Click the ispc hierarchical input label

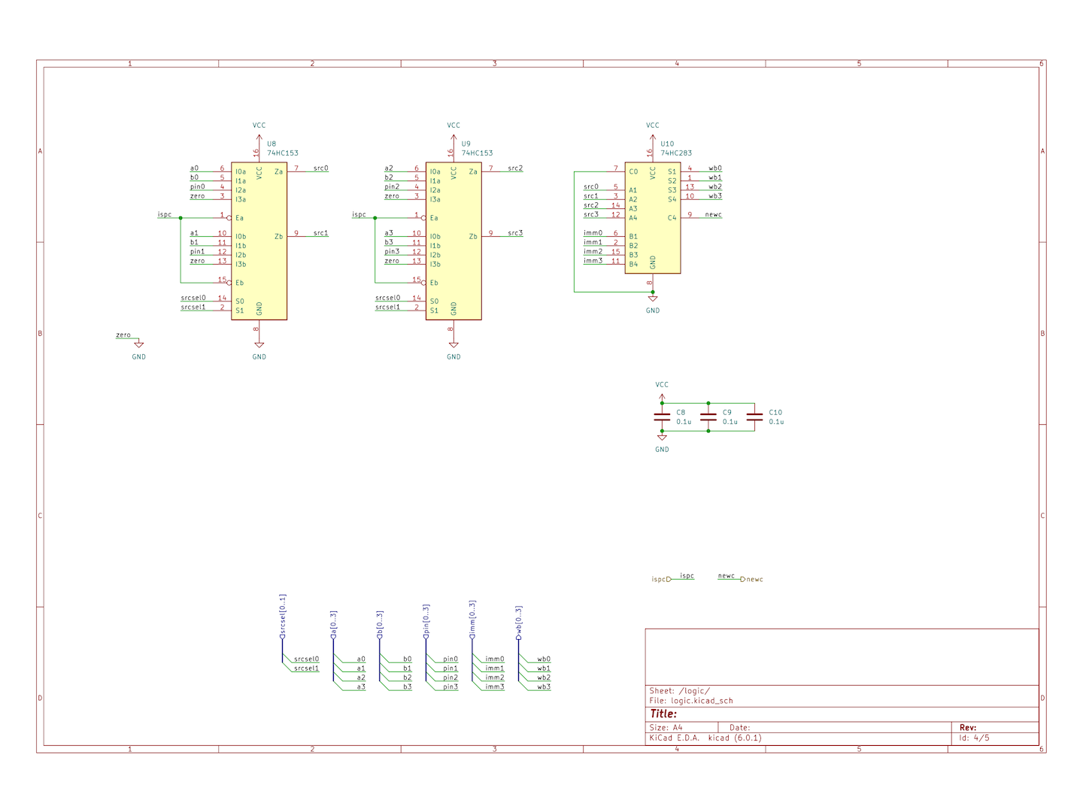pyautogui.click(x=660, y=580)
